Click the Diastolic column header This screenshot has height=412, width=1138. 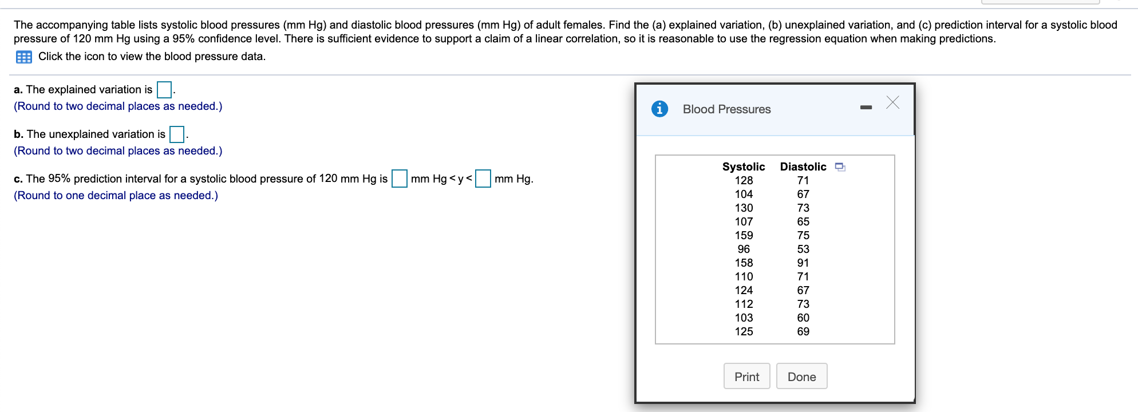803,167
